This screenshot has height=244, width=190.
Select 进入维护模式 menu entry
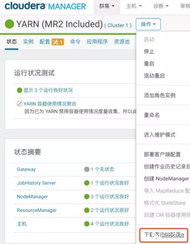[159, 135]
